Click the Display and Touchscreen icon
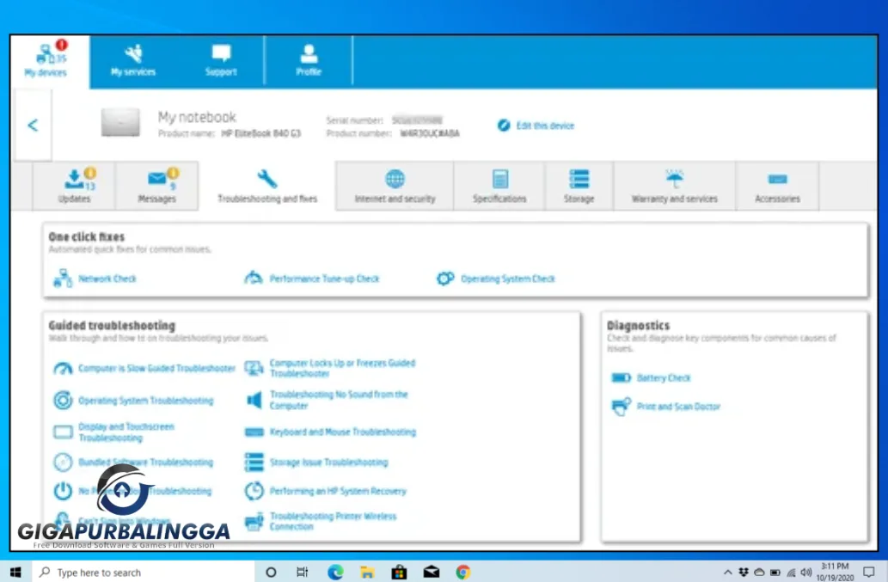Image resolution: width=888 pixels, height=582 pixels. 63,432
